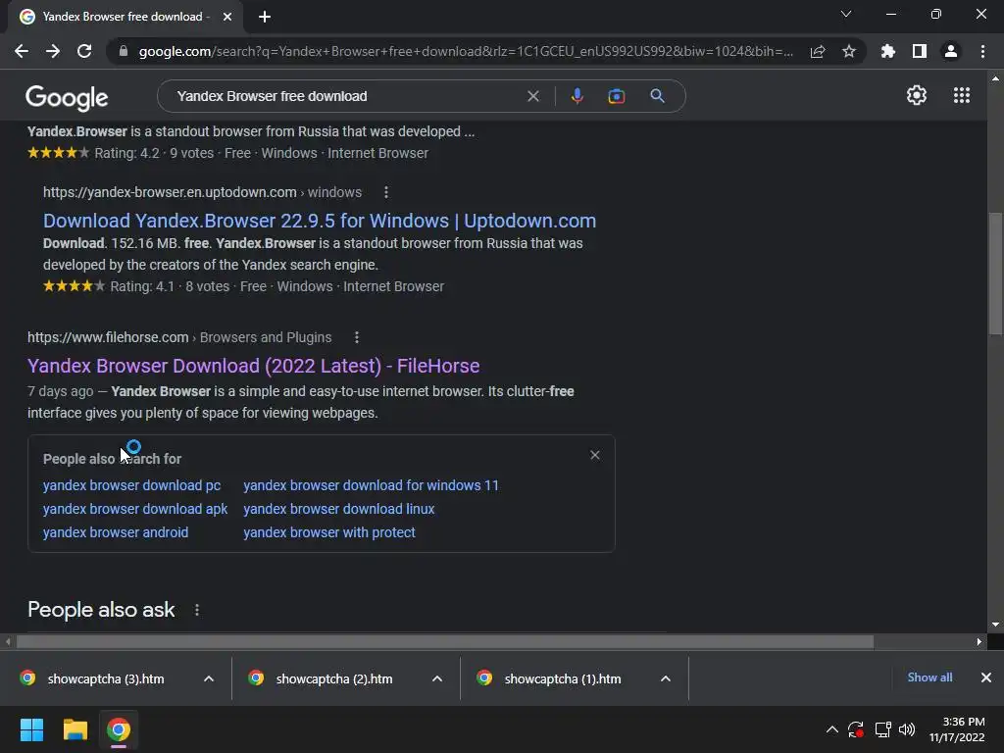Open the new tab plus button
This screenshot has height=753, width=1004.
click(x=265, y=17)
